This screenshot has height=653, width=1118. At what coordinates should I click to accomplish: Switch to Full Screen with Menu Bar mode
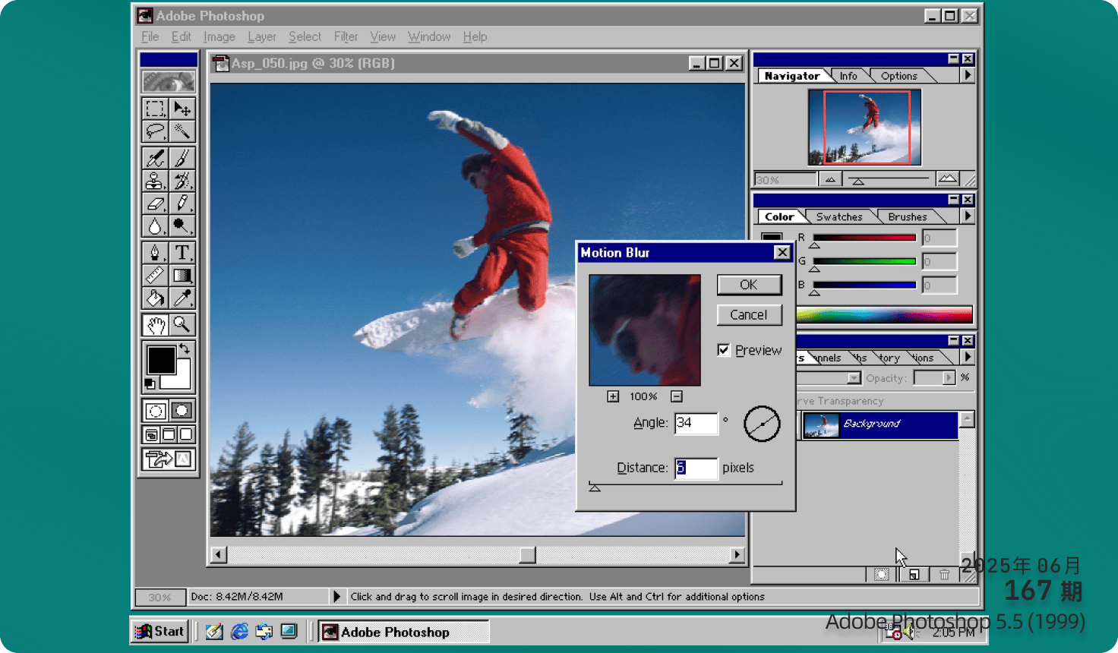click(169, 435)
